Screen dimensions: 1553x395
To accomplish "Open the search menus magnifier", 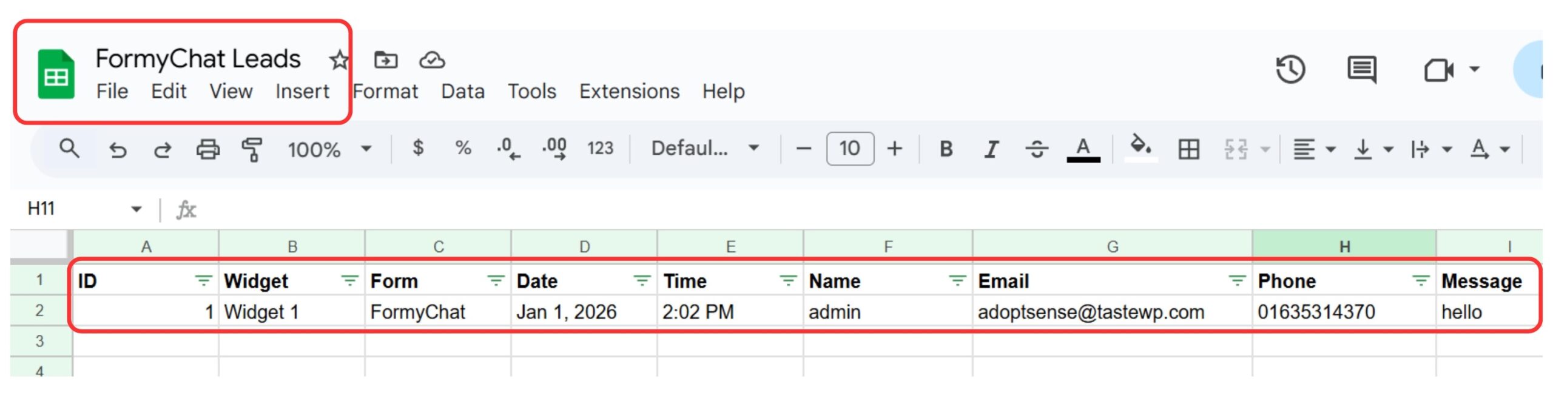I will coord(69,148).
